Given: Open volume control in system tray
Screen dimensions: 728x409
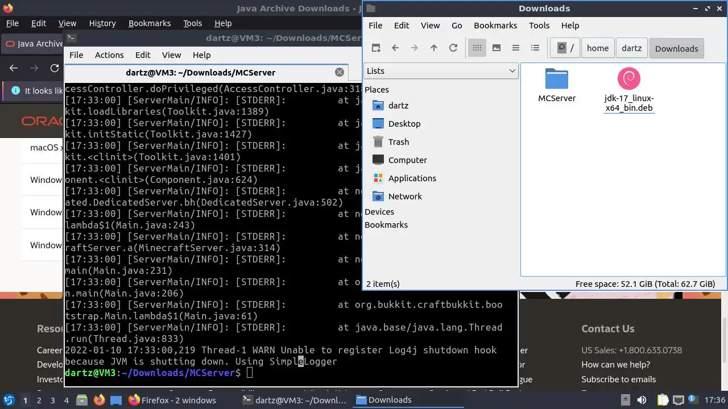Looking at the screenshot, I should pyautogui.click(x=642, y=400).
